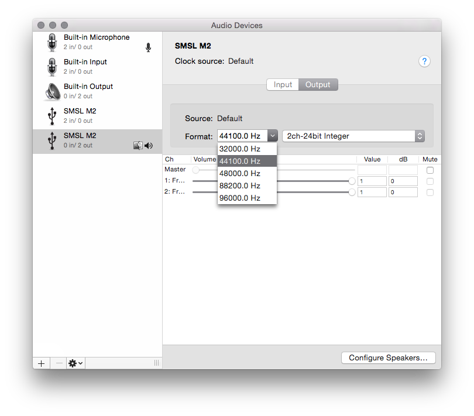Mute channel 2 Front checkbox
The height and width of the screenshot is (416, 474).
pos(430,192)
